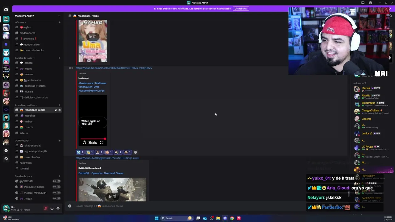The height and width of the screenshot is (222, 395).
Task: Open Discover servers compass icon
Action: pos(6,159)
